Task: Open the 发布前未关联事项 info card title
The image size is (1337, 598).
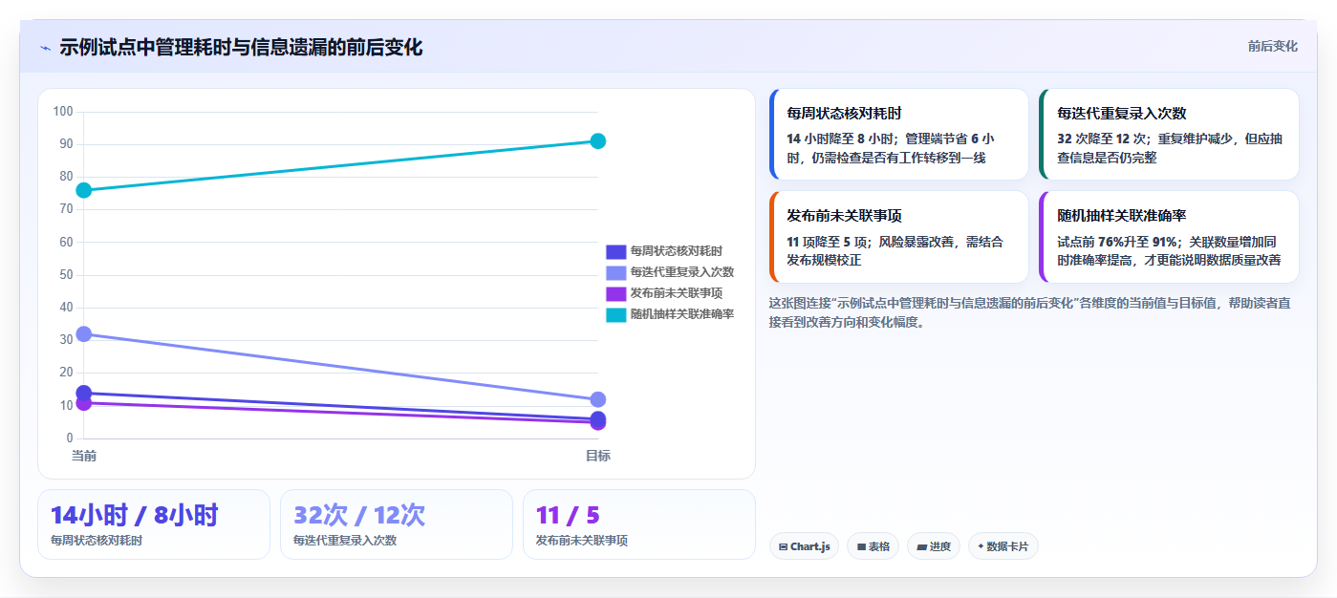Action: tap(845, 216)
